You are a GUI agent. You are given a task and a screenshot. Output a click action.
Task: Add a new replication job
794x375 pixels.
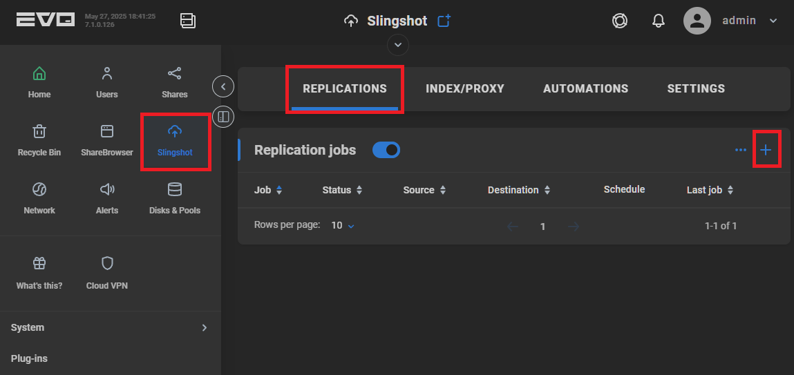click(766, 150)
